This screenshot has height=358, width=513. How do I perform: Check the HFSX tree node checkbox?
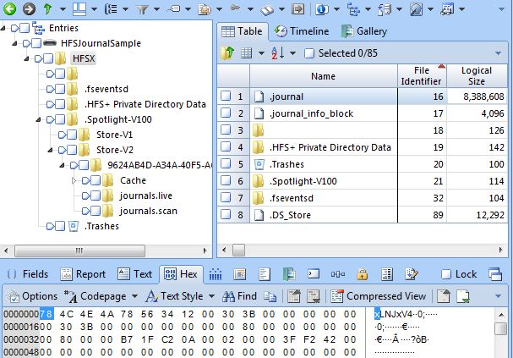tap(48, 58)
